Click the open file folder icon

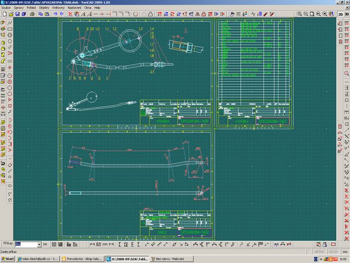(11, 14)
